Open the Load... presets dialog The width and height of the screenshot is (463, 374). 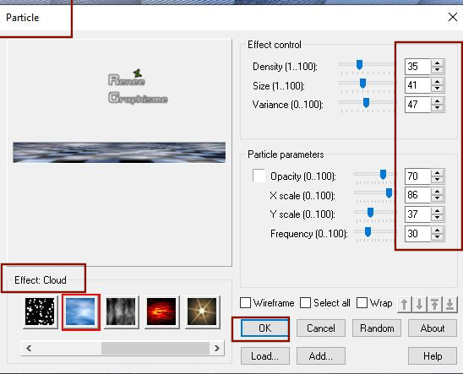click(264, 356)
